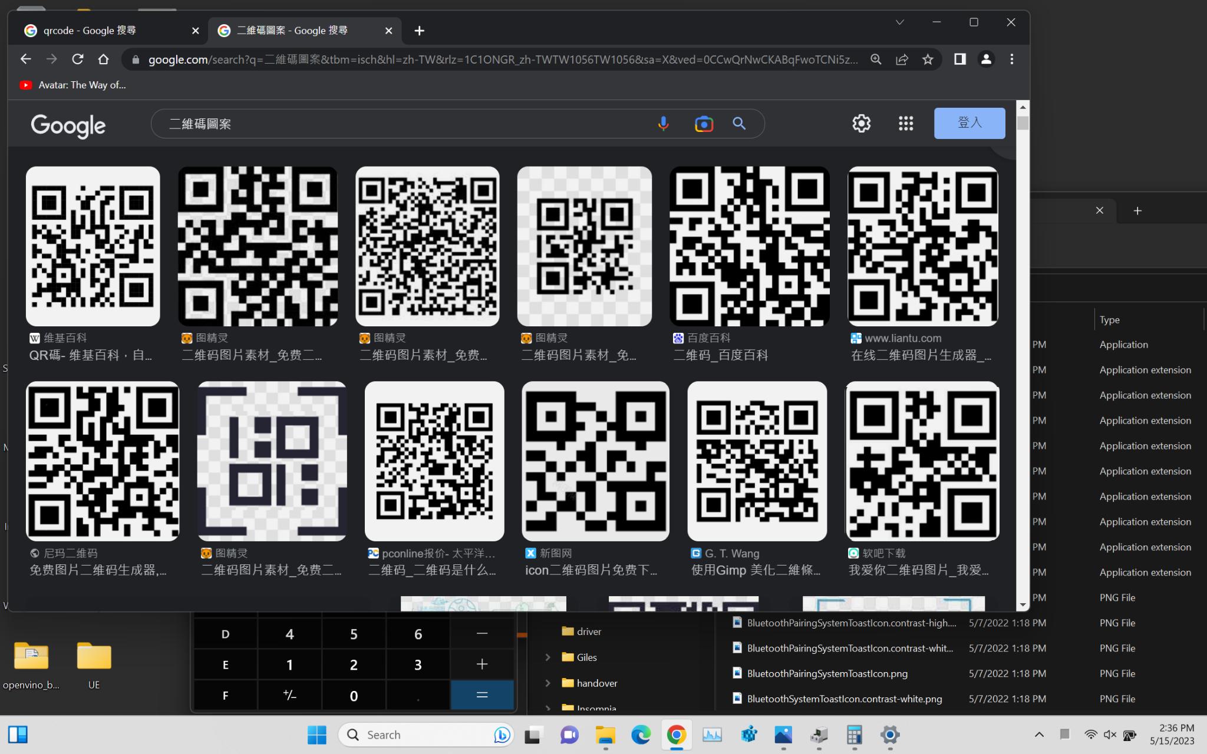Screen dimensions: 1207x754
Task: Toggle Chrome side panel
Action: (960, 59)
